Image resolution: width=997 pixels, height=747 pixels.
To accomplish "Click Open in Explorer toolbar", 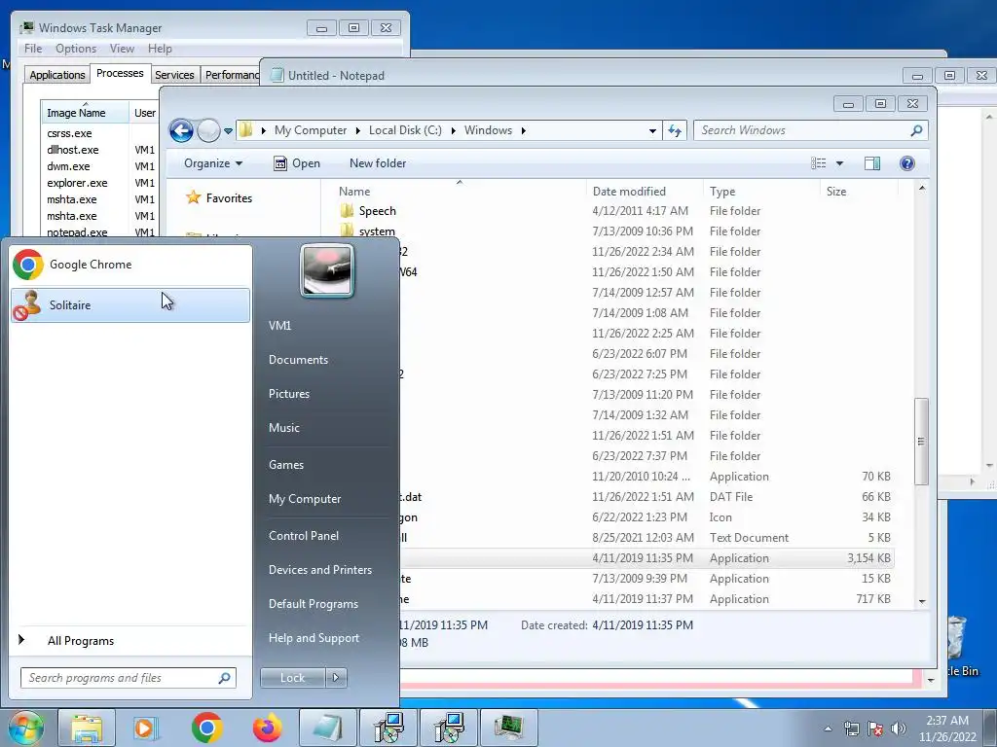I will pos(297,163).
